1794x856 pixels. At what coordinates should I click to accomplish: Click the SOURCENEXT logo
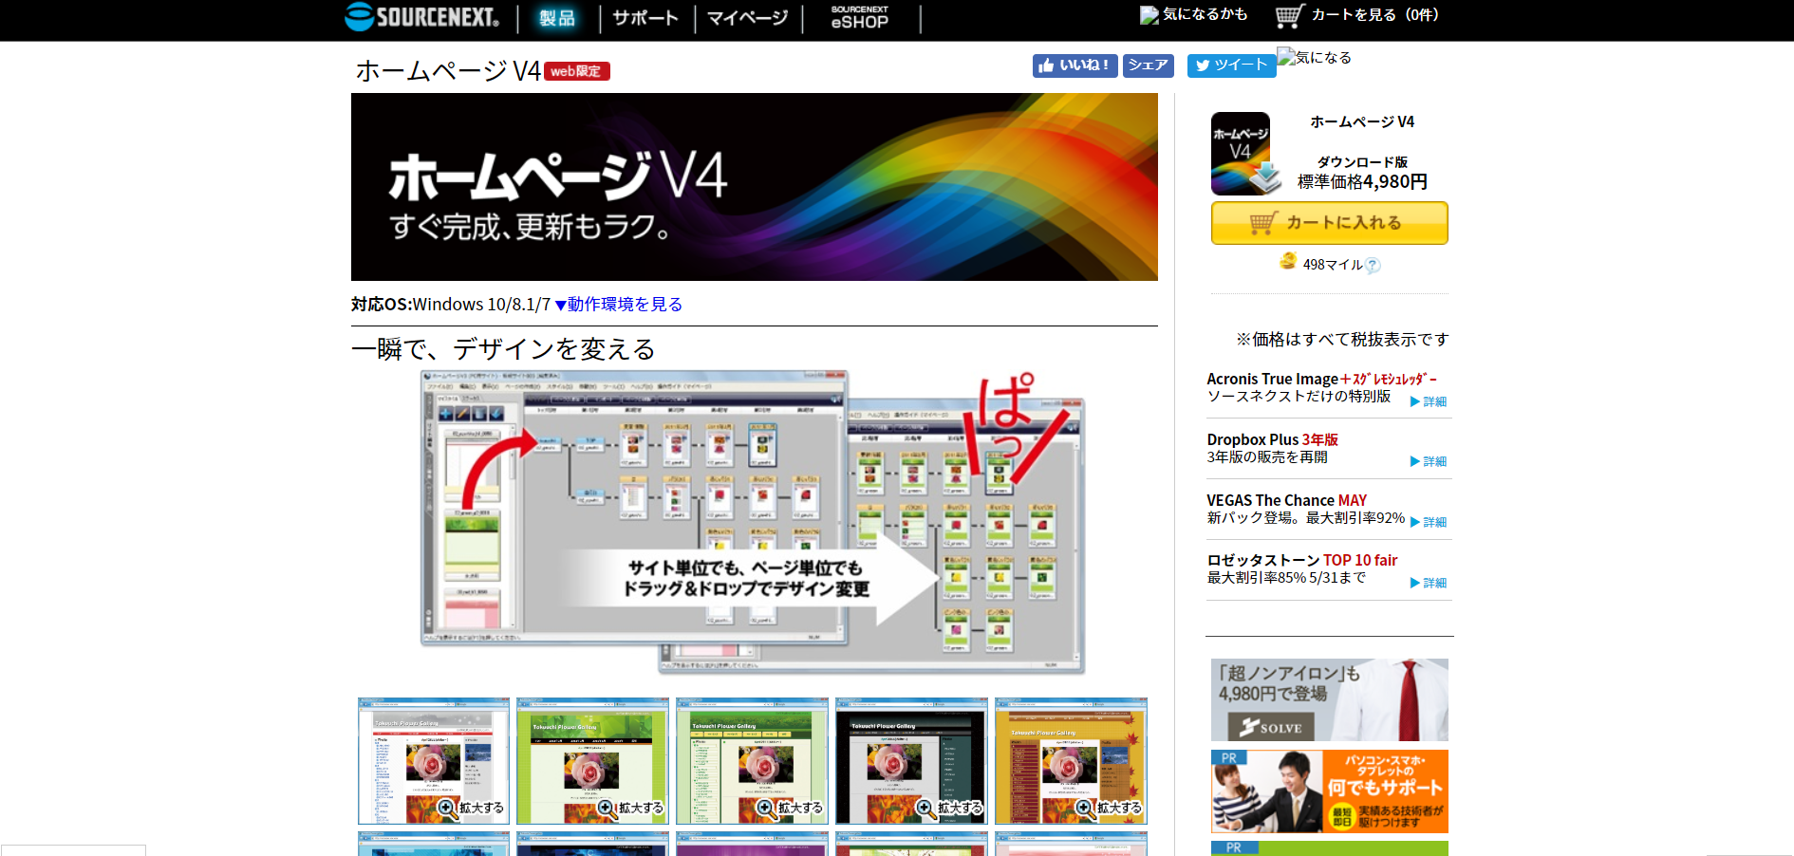[422, 17]
